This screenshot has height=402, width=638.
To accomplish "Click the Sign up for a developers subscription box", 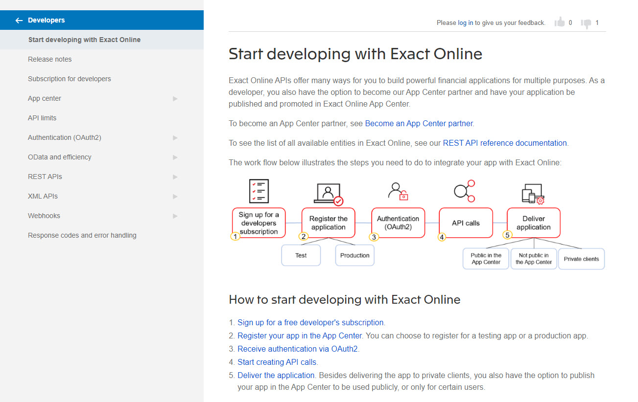I will pyautogui.click(x=259, y=223).
